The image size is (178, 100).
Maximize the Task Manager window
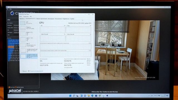pos(89,14)
